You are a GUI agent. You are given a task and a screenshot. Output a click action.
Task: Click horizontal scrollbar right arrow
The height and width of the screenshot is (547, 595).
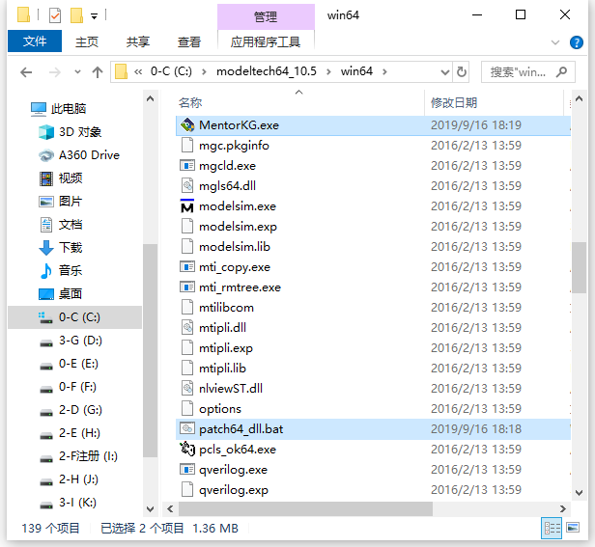pos(563,508)
